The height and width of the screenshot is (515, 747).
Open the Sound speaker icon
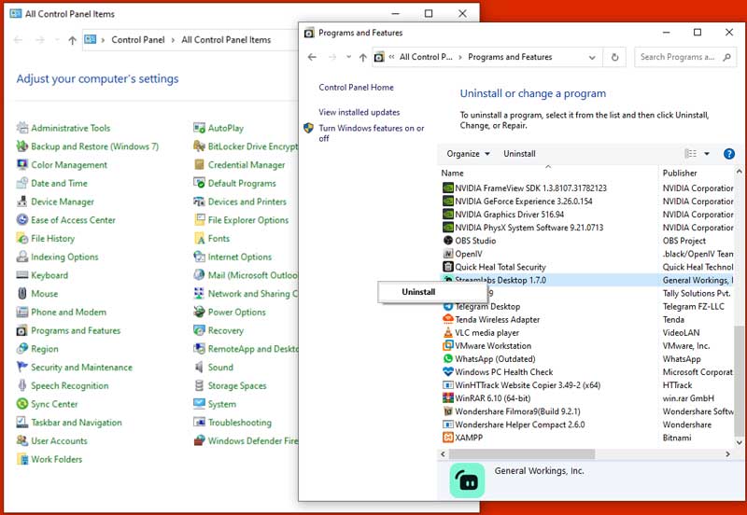199,368
